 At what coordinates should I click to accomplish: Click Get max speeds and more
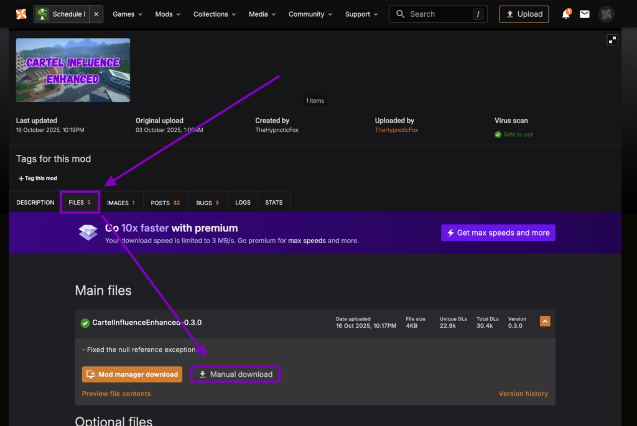coord(498,233)
